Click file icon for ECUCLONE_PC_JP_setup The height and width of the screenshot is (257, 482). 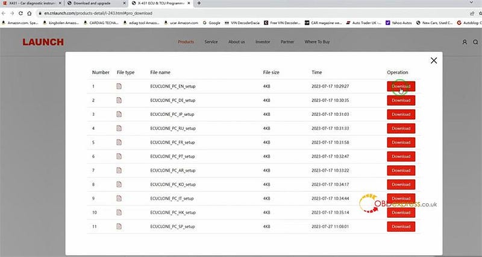tap(119, 114)
